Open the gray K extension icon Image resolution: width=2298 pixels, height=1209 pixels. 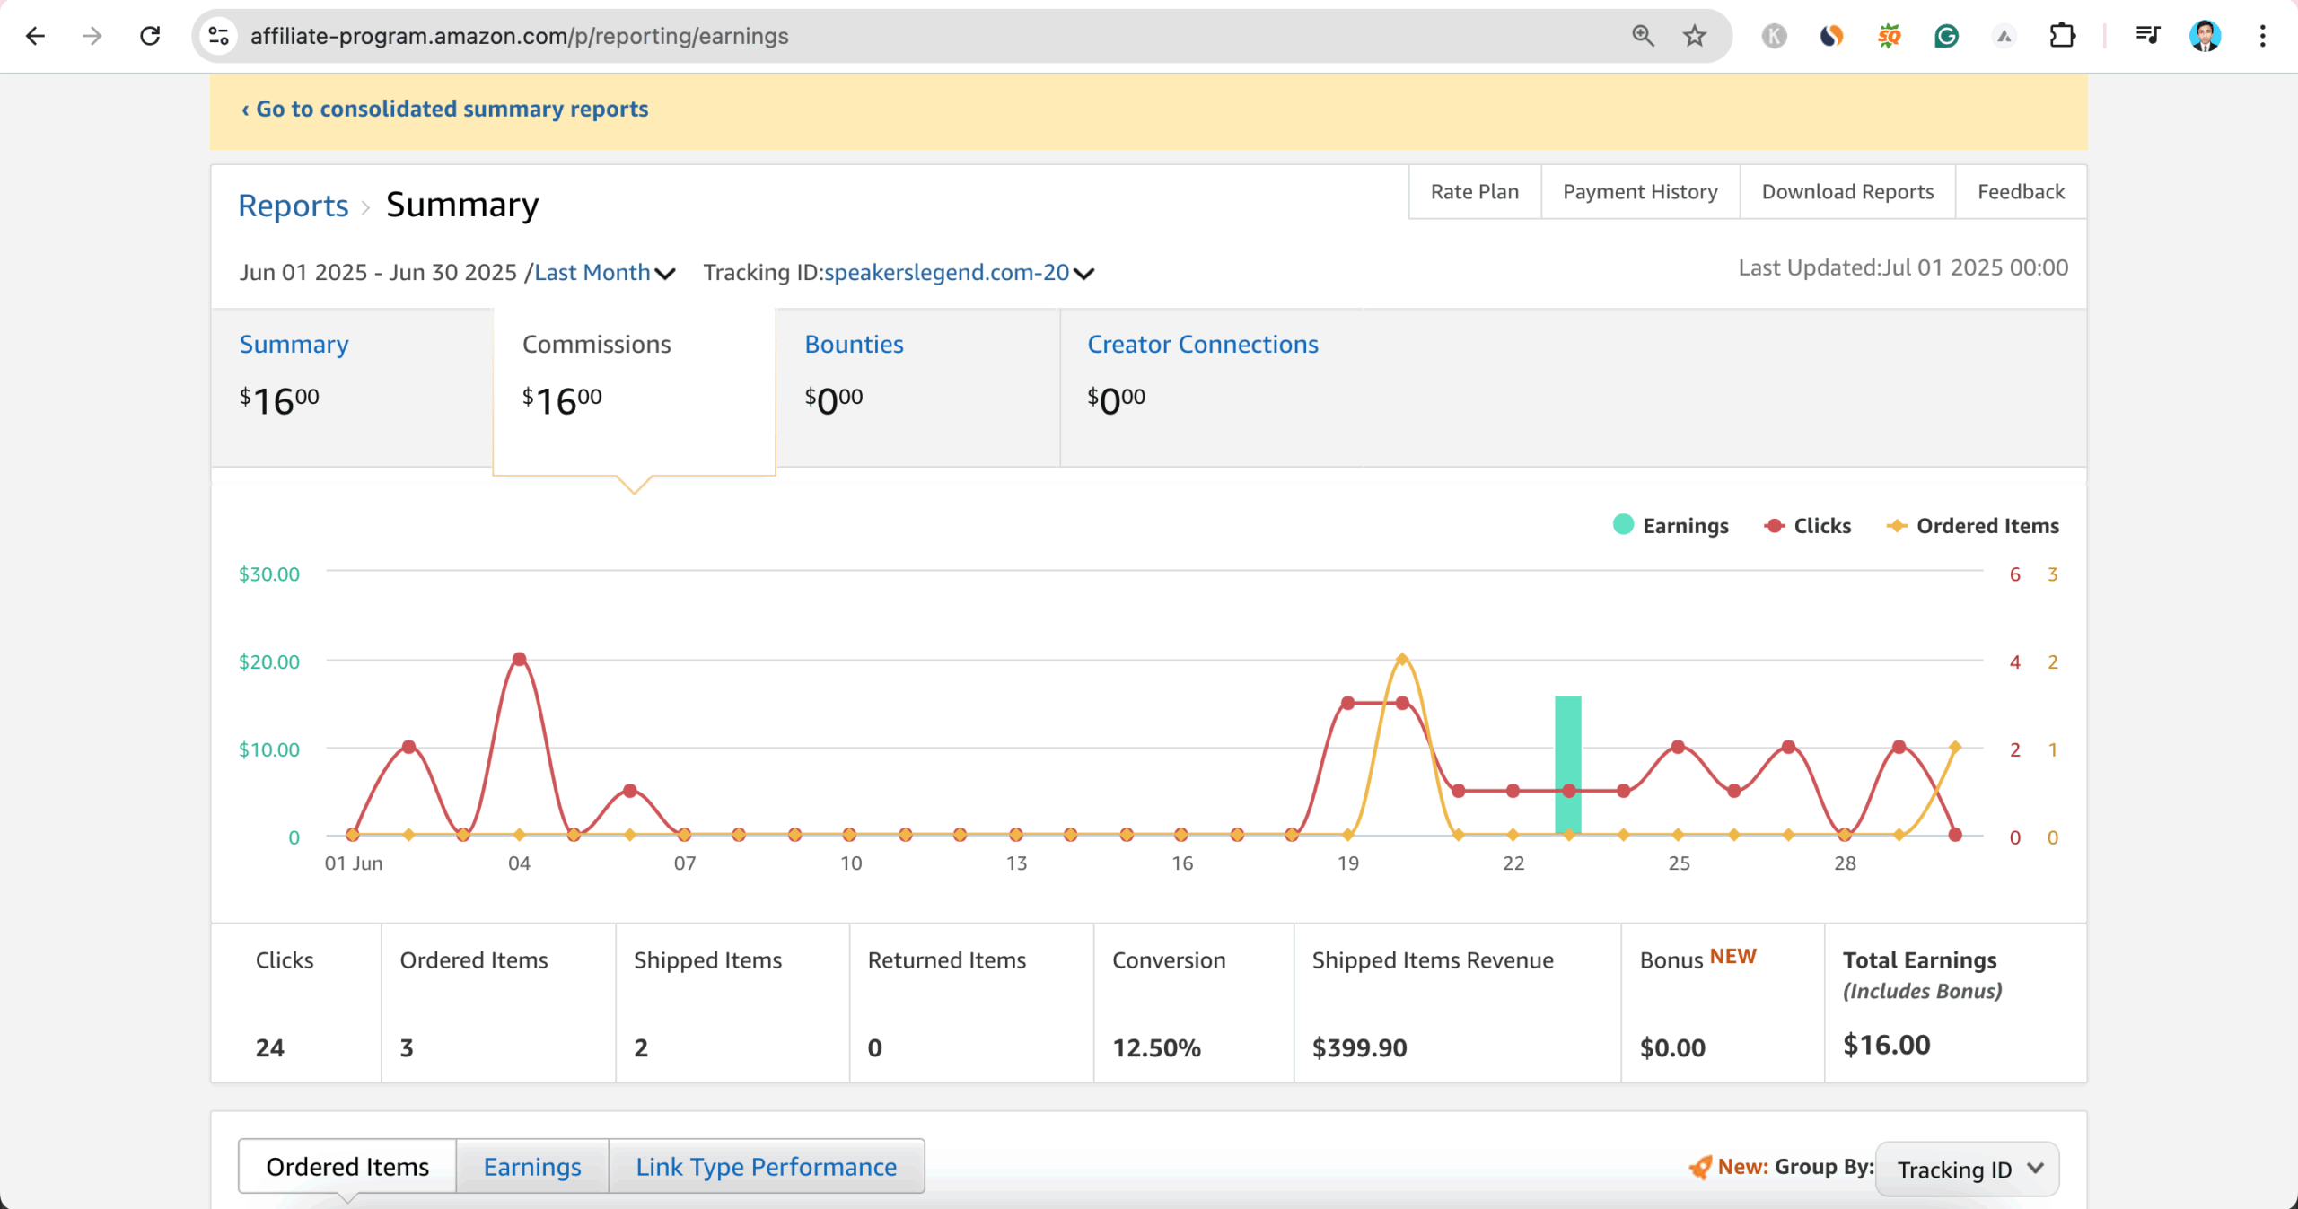[x=1774, y=36]
